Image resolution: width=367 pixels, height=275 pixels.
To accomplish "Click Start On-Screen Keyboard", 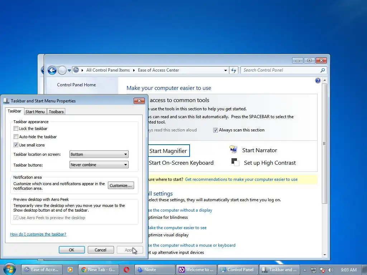I will pos(181,163).
